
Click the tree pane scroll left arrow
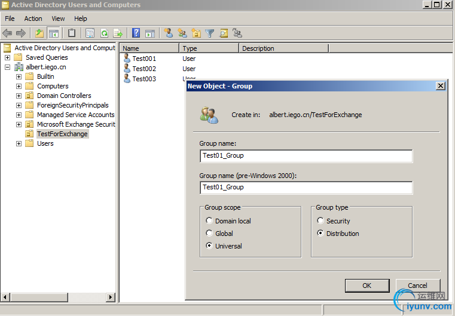(5, 297)
